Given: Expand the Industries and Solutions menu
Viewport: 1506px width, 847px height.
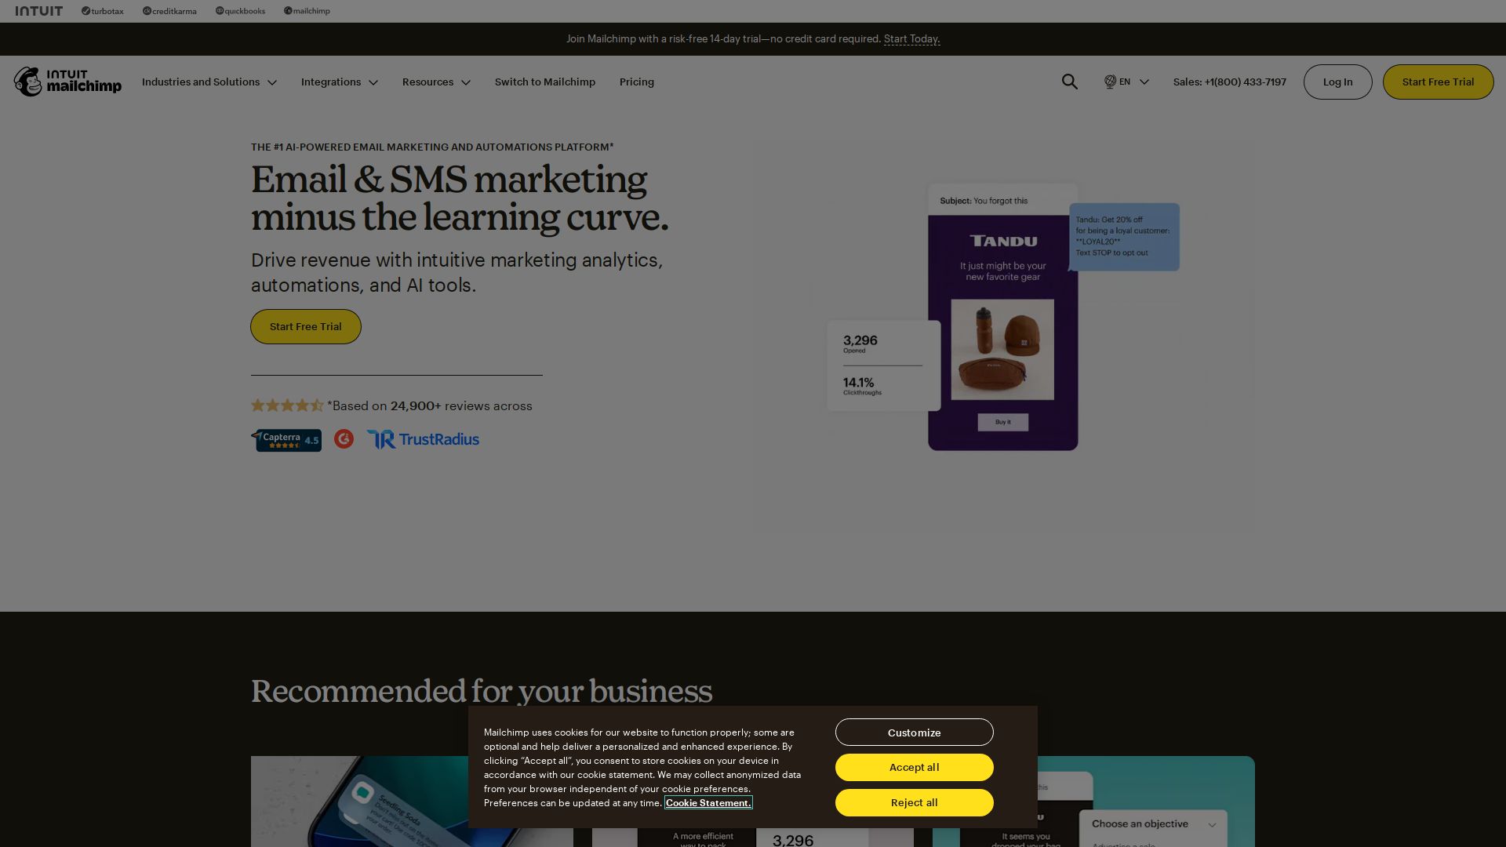Looking at the screenshot, I should tap(209, 82).
